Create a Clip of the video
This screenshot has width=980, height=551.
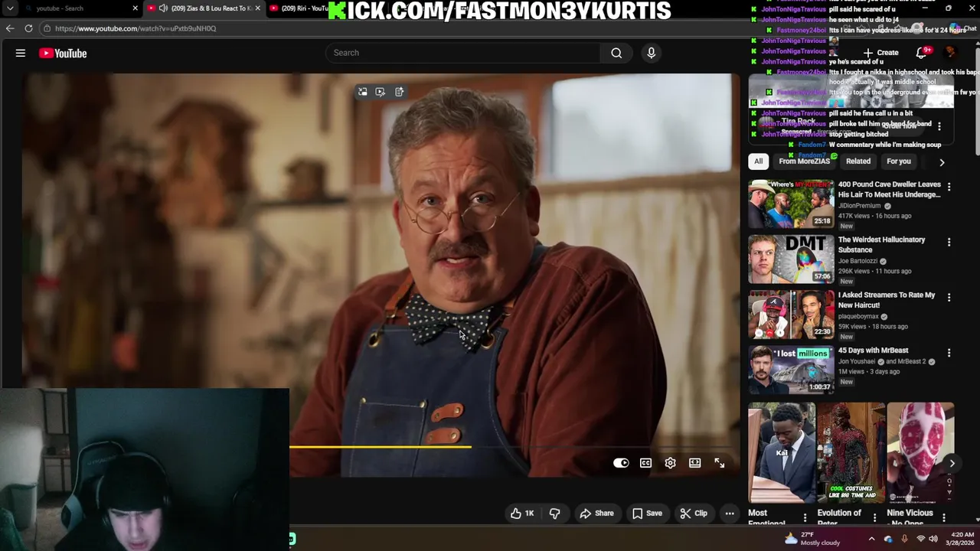694,514
